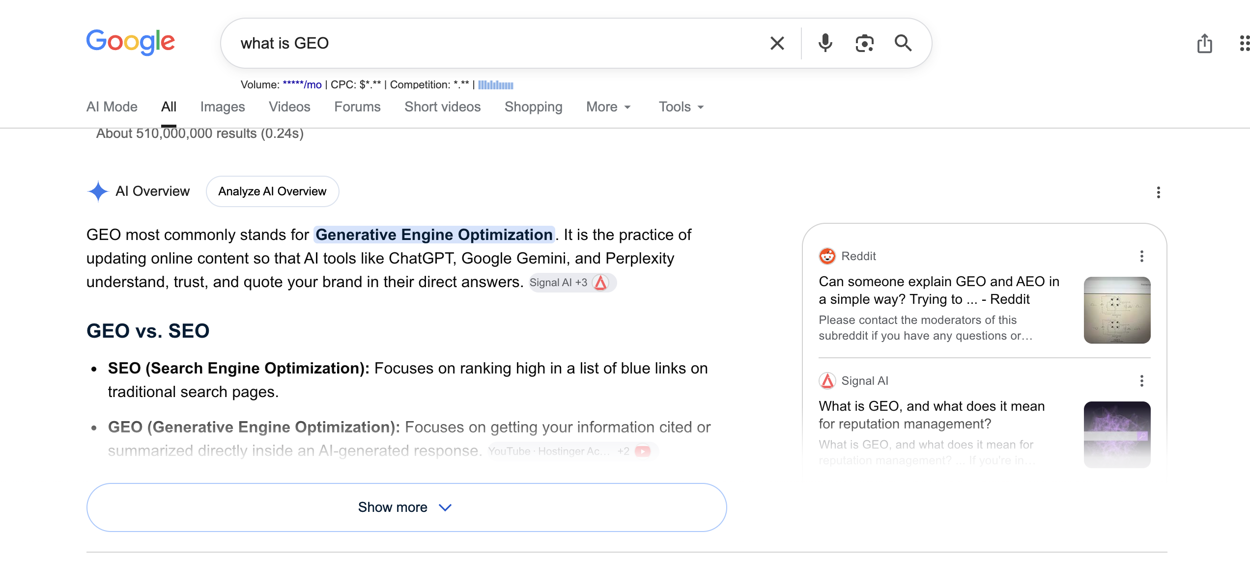
Task: Expand the More dropdown
Action: [608, 107]
